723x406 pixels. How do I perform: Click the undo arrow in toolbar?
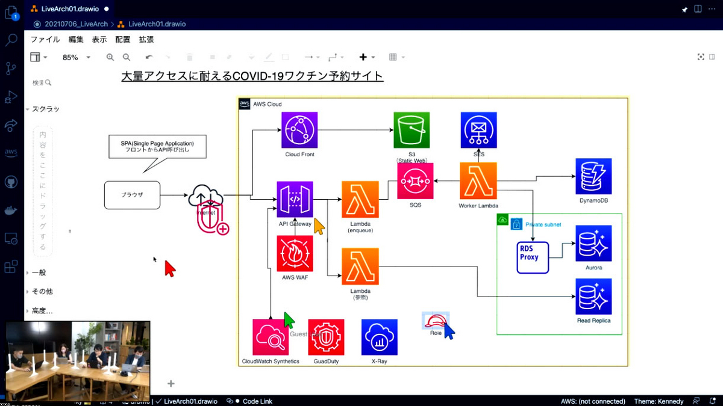coord(149,57)
